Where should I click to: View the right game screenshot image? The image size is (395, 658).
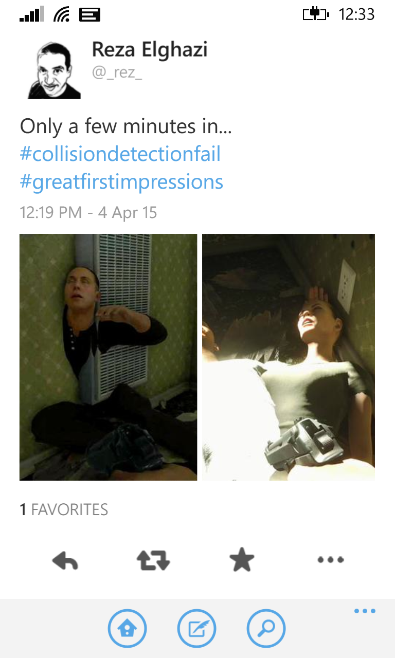[x=289, y=357]
